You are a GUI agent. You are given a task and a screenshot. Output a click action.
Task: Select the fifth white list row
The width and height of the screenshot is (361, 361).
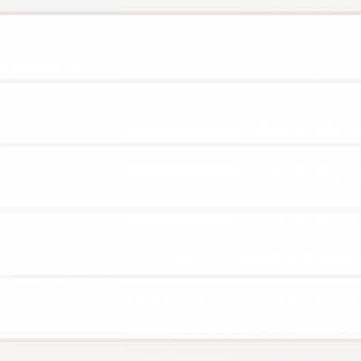(180, 308)
